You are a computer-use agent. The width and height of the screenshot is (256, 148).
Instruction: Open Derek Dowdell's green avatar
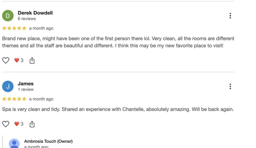(8, 16)
